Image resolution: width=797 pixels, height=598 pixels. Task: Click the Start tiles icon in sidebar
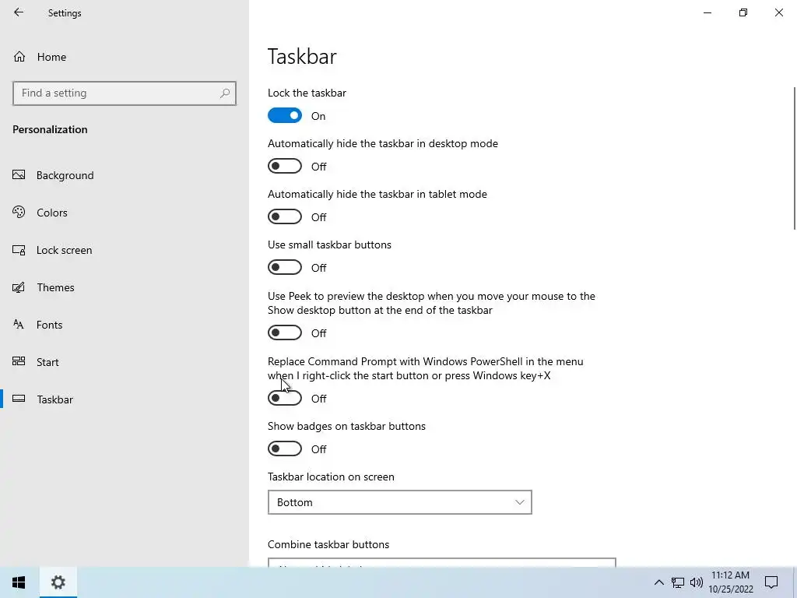pyautogui.click(x=19, y=361)
